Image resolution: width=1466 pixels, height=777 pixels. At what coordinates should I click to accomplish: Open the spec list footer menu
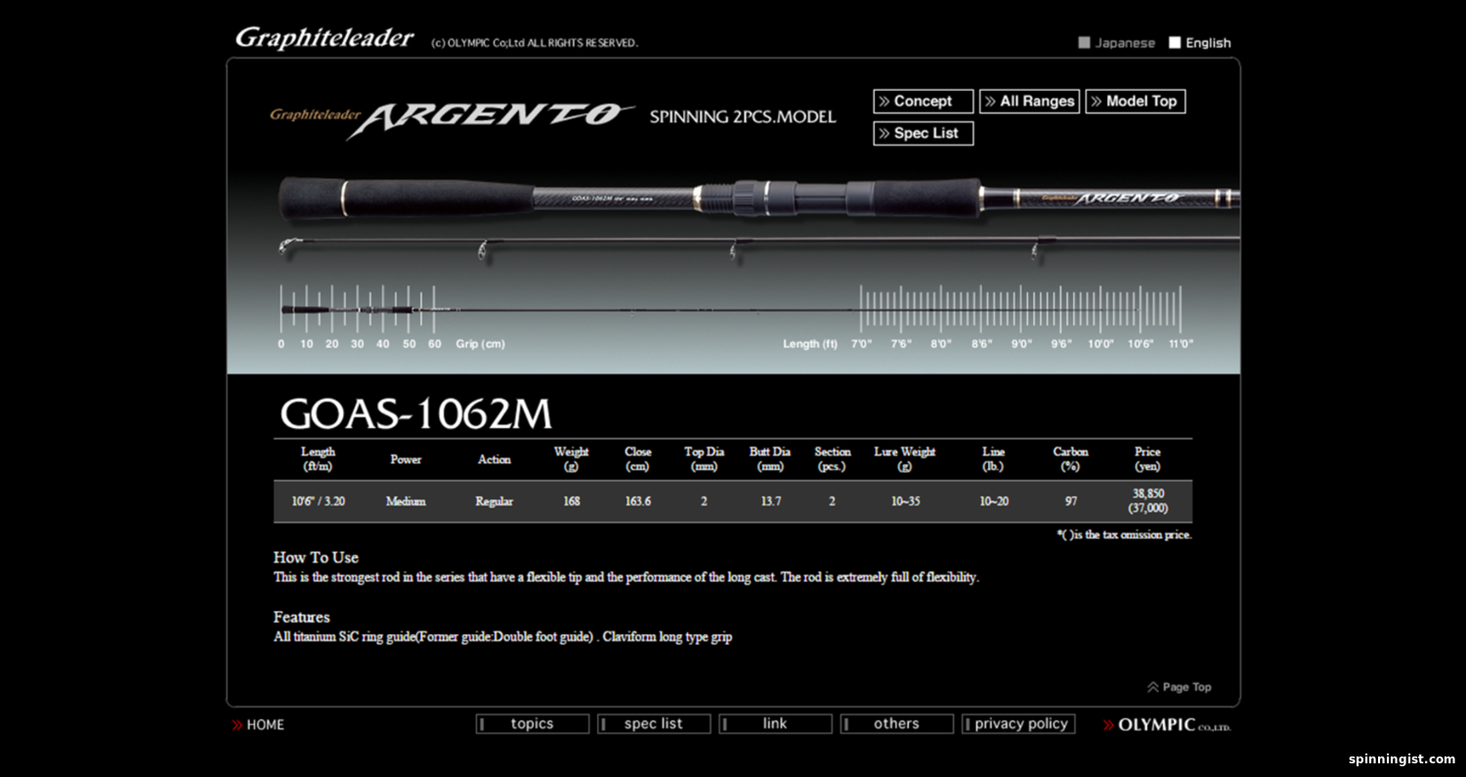click(x=654, y=724)
